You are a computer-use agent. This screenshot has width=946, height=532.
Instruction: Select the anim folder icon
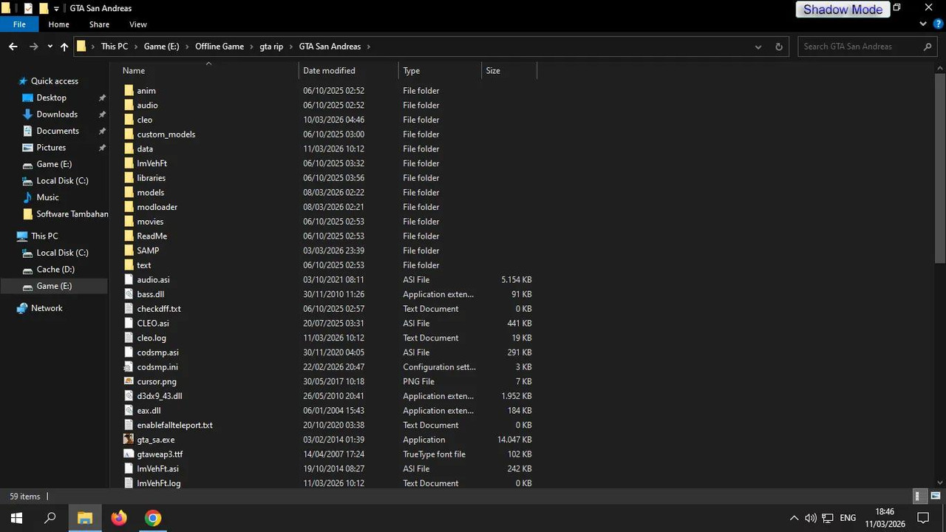point(129,91)
